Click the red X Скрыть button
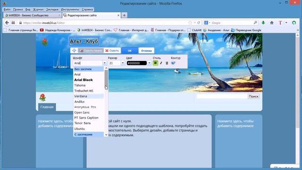Image resolution: width=302 pixels, height=170 pixels. (112, 51)
